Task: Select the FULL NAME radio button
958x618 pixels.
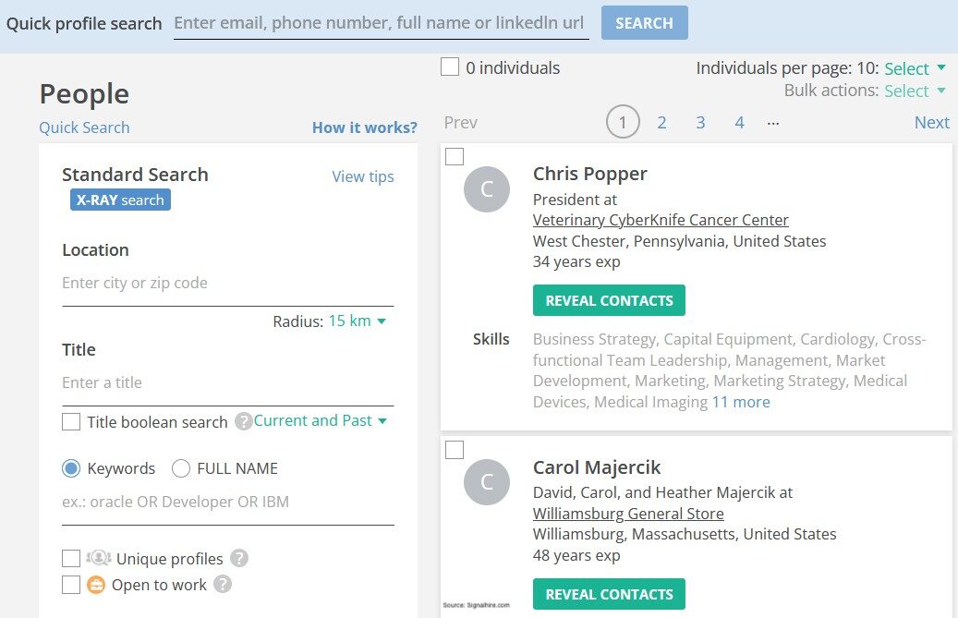Action: pos(181,468)
